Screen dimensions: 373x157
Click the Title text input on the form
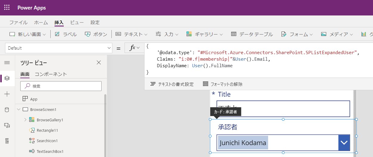[283, 109]
